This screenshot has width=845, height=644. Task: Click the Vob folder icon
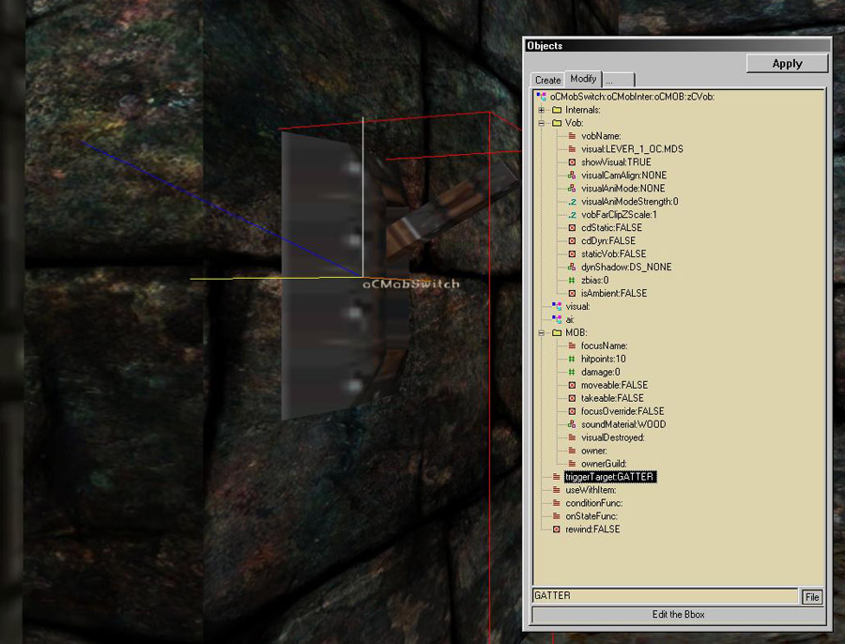click(x=557, y=123)
